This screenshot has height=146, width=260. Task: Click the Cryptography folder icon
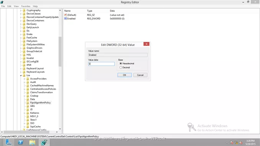click(x=24, y=10)
